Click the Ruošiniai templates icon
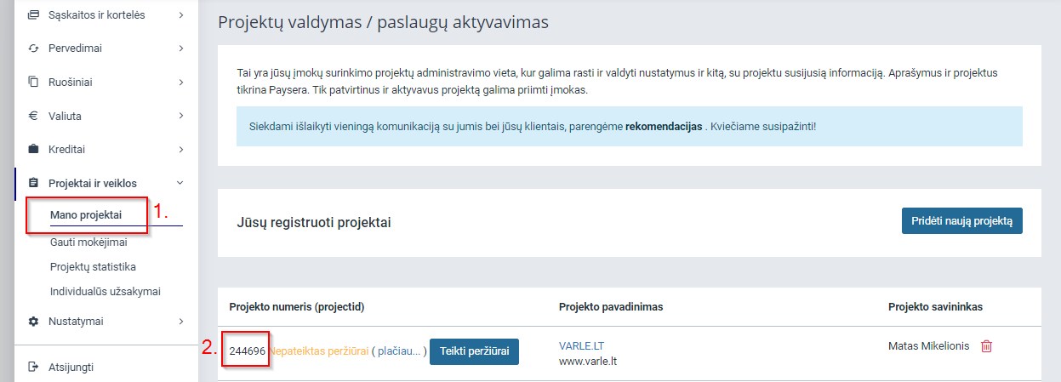The width and height of the screenshot is (1061, 382). (x=34, y=83)
